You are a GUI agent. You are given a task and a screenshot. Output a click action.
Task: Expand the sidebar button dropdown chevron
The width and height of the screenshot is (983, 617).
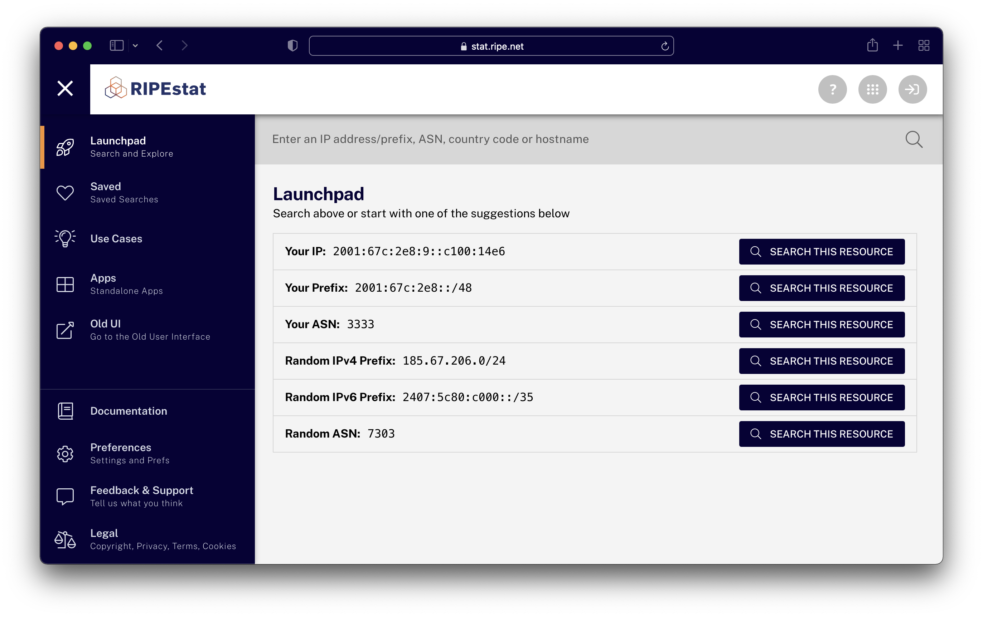point(136,46)
